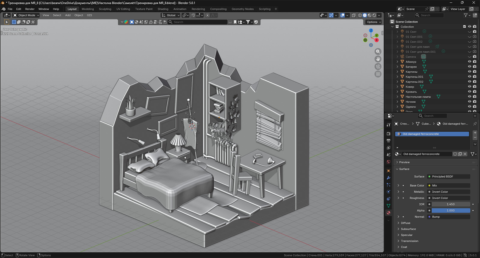Pin the properties context with the pin icon
The image size is (480, 258).
pyautogui.click(x=475, y=124)
